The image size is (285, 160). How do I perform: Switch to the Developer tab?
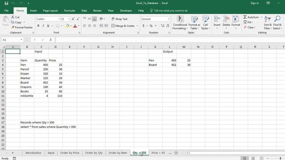(x=126, y=11)
